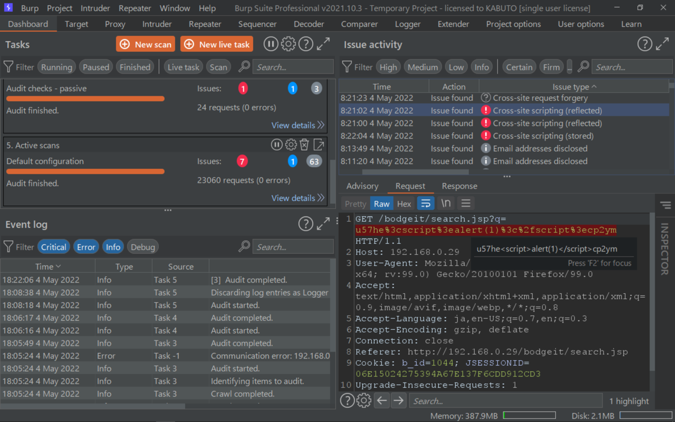Sort event log by Time column
The width and height of the screenshot is (675, 422).
pos(48,266)
